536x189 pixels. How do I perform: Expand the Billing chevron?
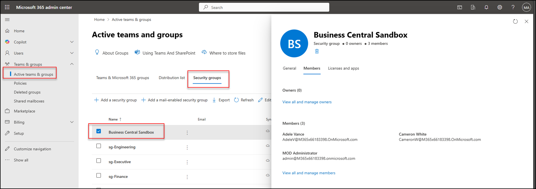(72, 122)
